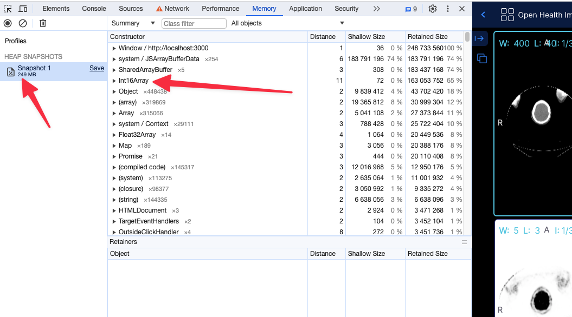Screen dimensions: 572x317
Task: Click the clear all profiles icon
Action: coord(23,23)
